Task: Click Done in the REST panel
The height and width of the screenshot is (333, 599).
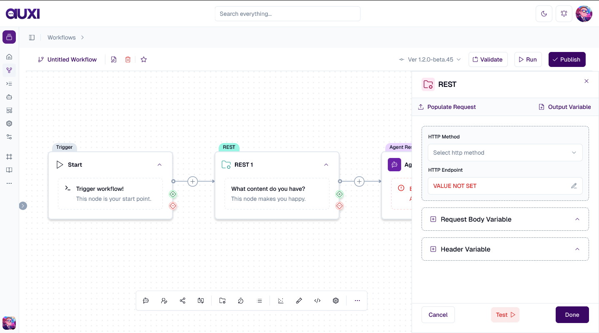Action: point(572,315)
